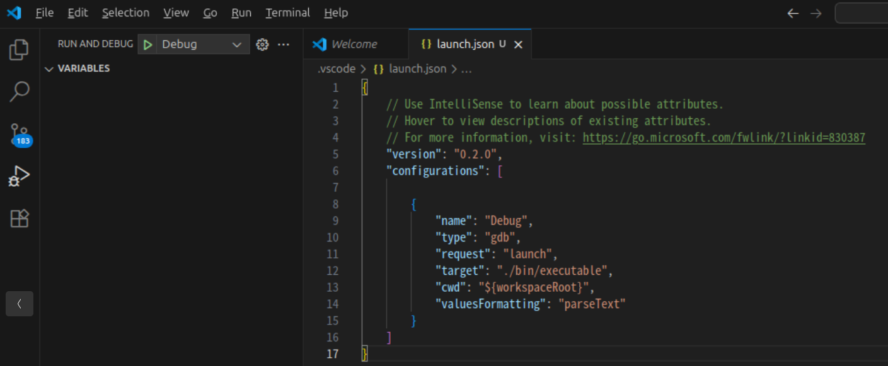This screenshot has height=366, width=888.
Task: Open the Explorer view in activity bar
Action: [x=20, y=50]
